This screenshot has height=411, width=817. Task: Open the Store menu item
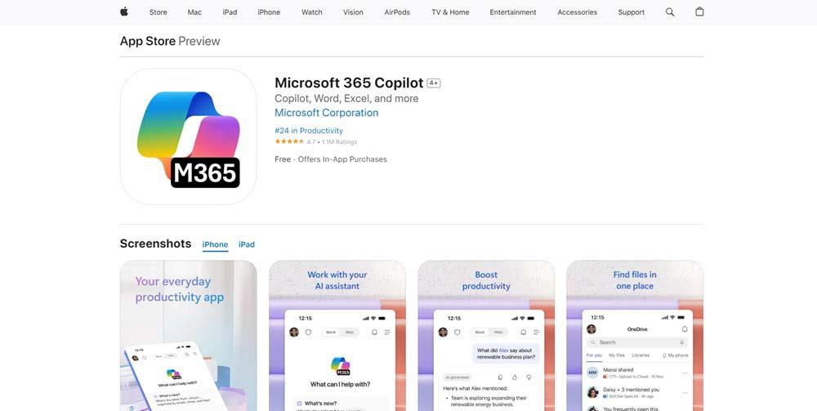pyautogui.click(x=158, y=12)
